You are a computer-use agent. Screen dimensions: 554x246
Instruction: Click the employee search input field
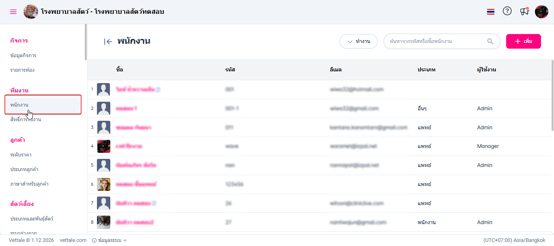coord(436,41)
